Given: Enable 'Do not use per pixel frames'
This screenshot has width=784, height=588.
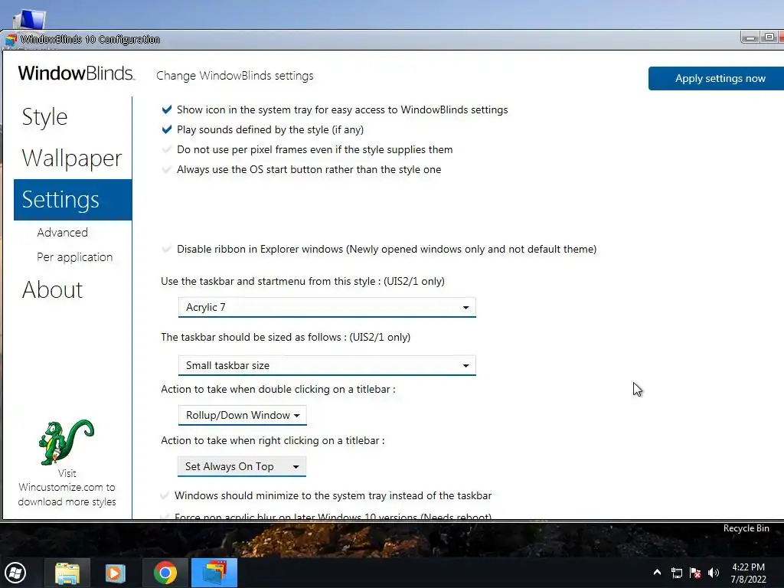Looking at the screenshot, I should click(x=167, y=149).
